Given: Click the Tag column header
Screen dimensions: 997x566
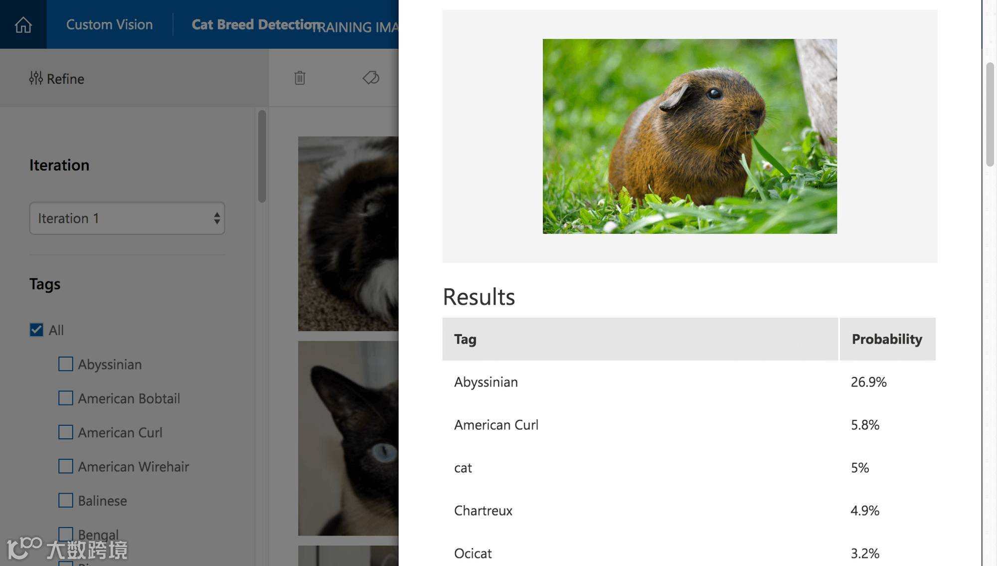Looking at the screenshot, I should [x=465, y=339].
